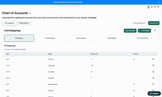The image size is (162, 97).
Task: Open the filter funnel icon
Action: click(x=155, y=31)
